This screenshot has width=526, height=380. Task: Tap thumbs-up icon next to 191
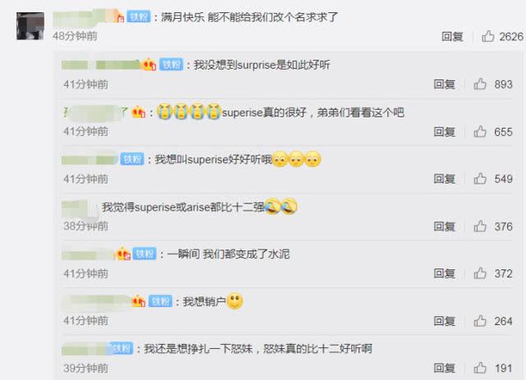480,369
